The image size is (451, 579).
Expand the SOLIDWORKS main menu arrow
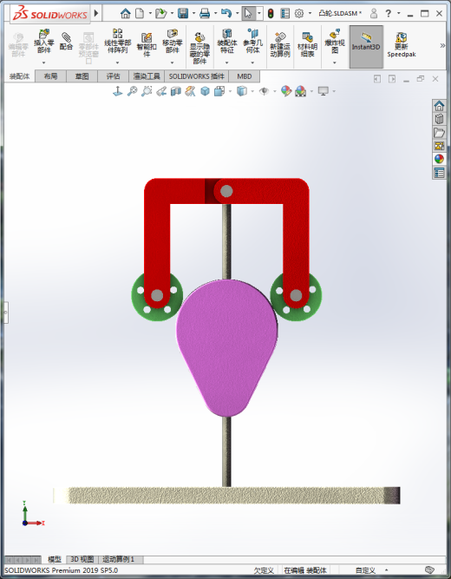pos(96,13)
